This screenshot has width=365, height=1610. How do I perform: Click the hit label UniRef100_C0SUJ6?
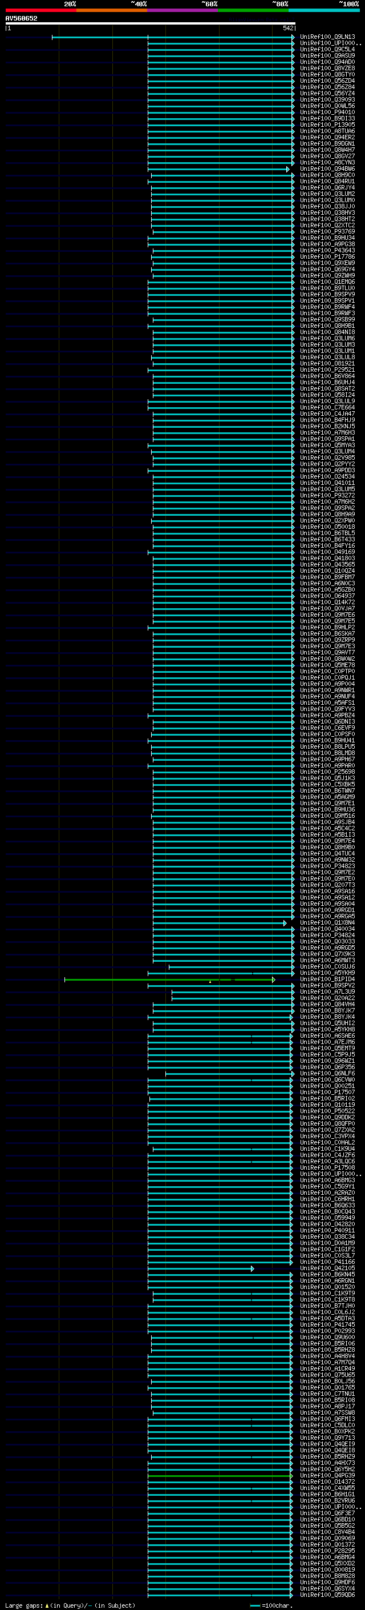click(327, 967)
